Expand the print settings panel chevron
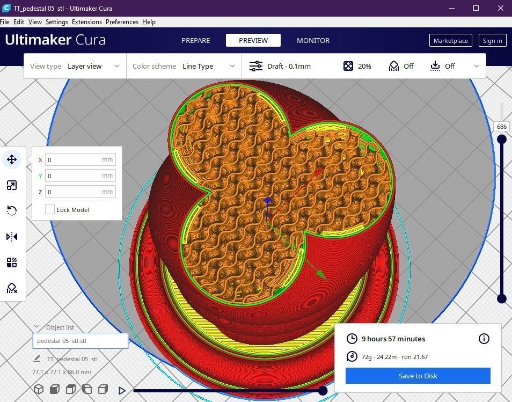 tap(477, 66)
